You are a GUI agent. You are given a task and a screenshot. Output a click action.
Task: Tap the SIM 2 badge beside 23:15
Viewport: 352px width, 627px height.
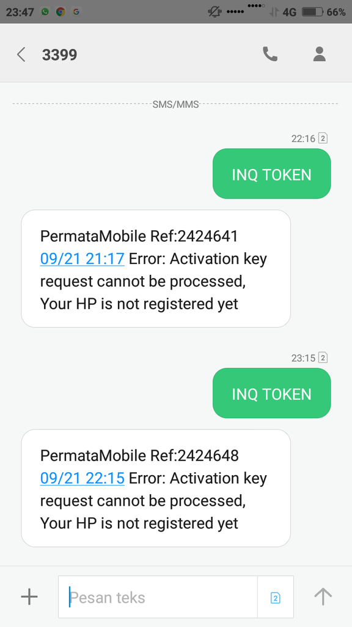pos(323,358)
